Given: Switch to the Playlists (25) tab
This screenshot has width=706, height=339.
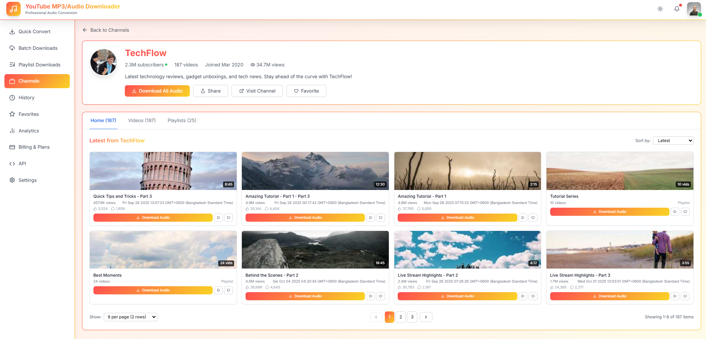Looking at the screenshot, I should pyautogui.click(x=182, y=121).
